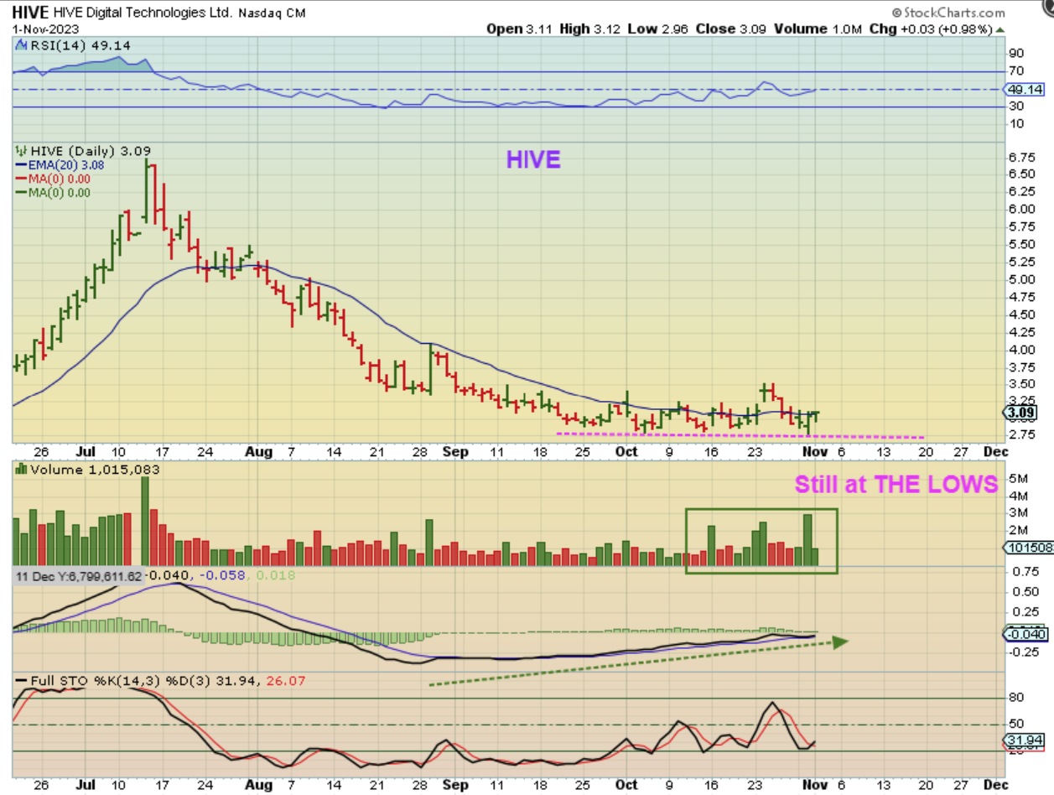Click the -0.040 MACD value tag on axis
The image size is (1054, 795).
click(x=1025, y=635)
